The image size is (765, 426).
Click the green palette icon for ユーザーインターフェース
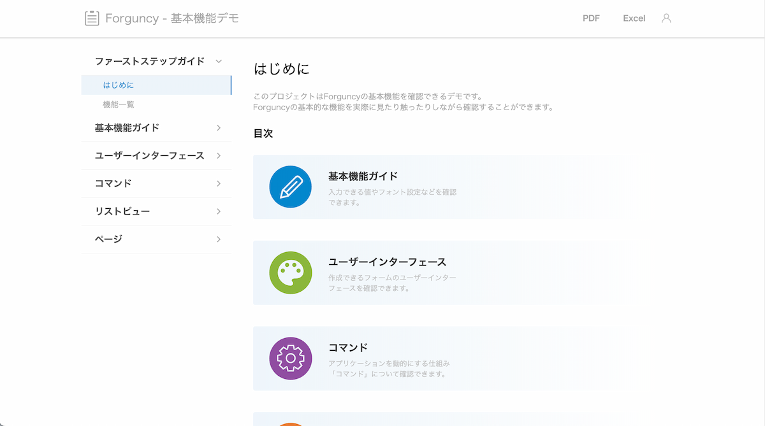pos(290,273)
